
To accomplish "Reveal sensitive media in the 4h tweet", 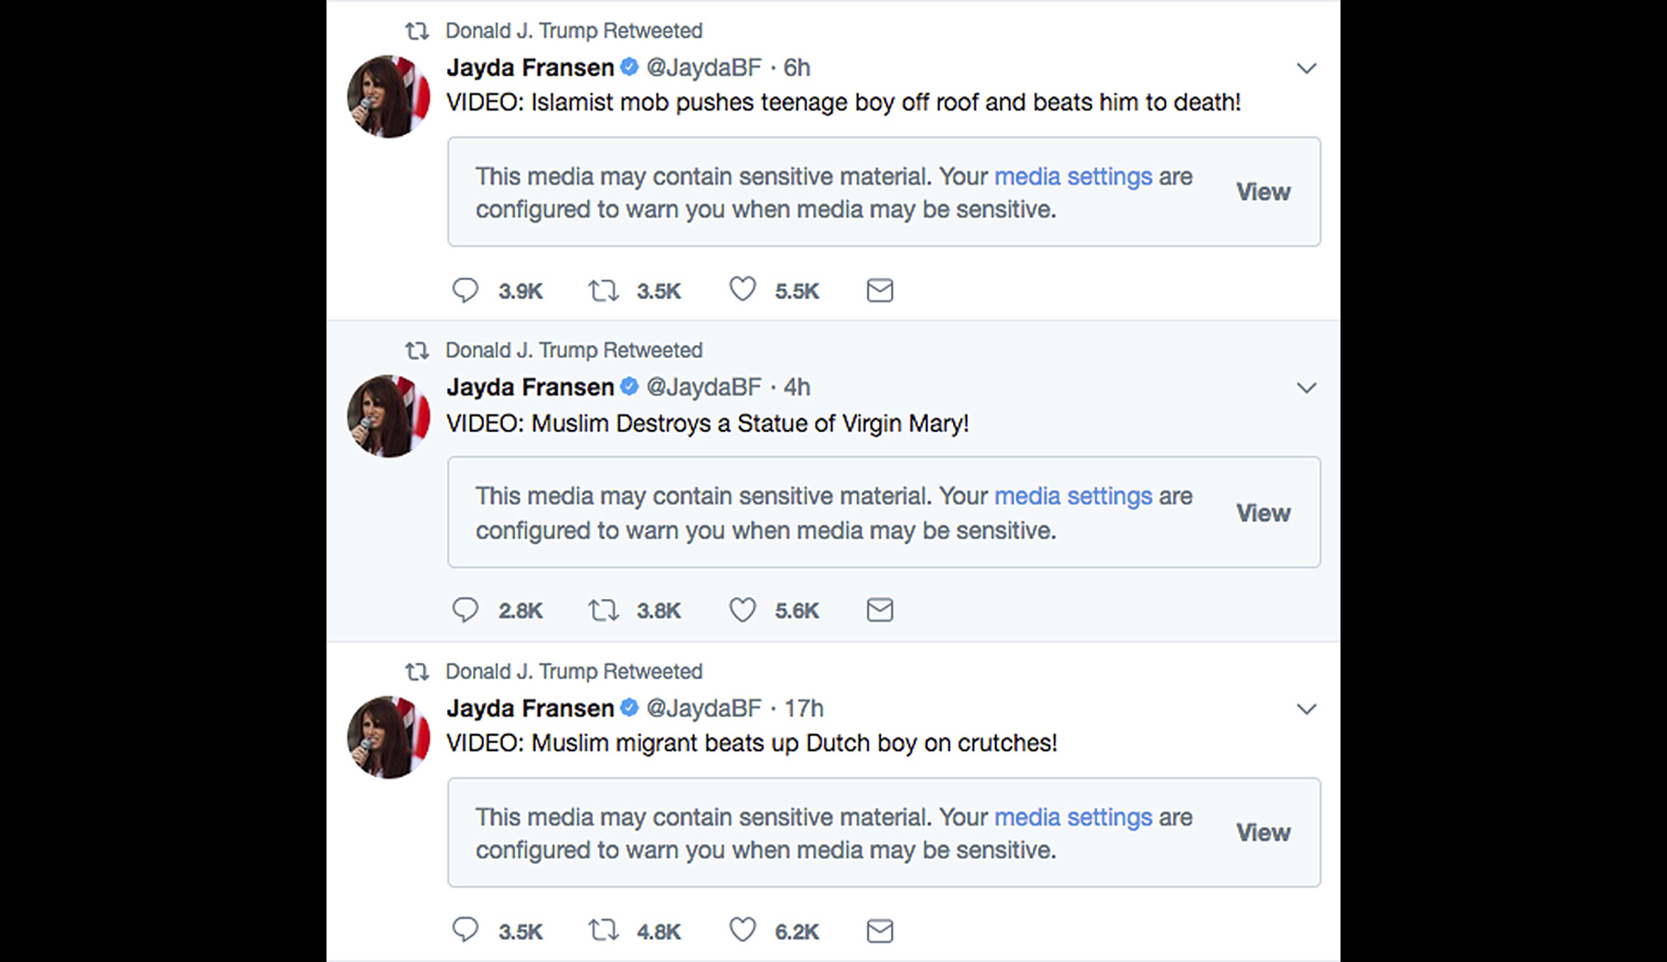I will pos(1263,513).
